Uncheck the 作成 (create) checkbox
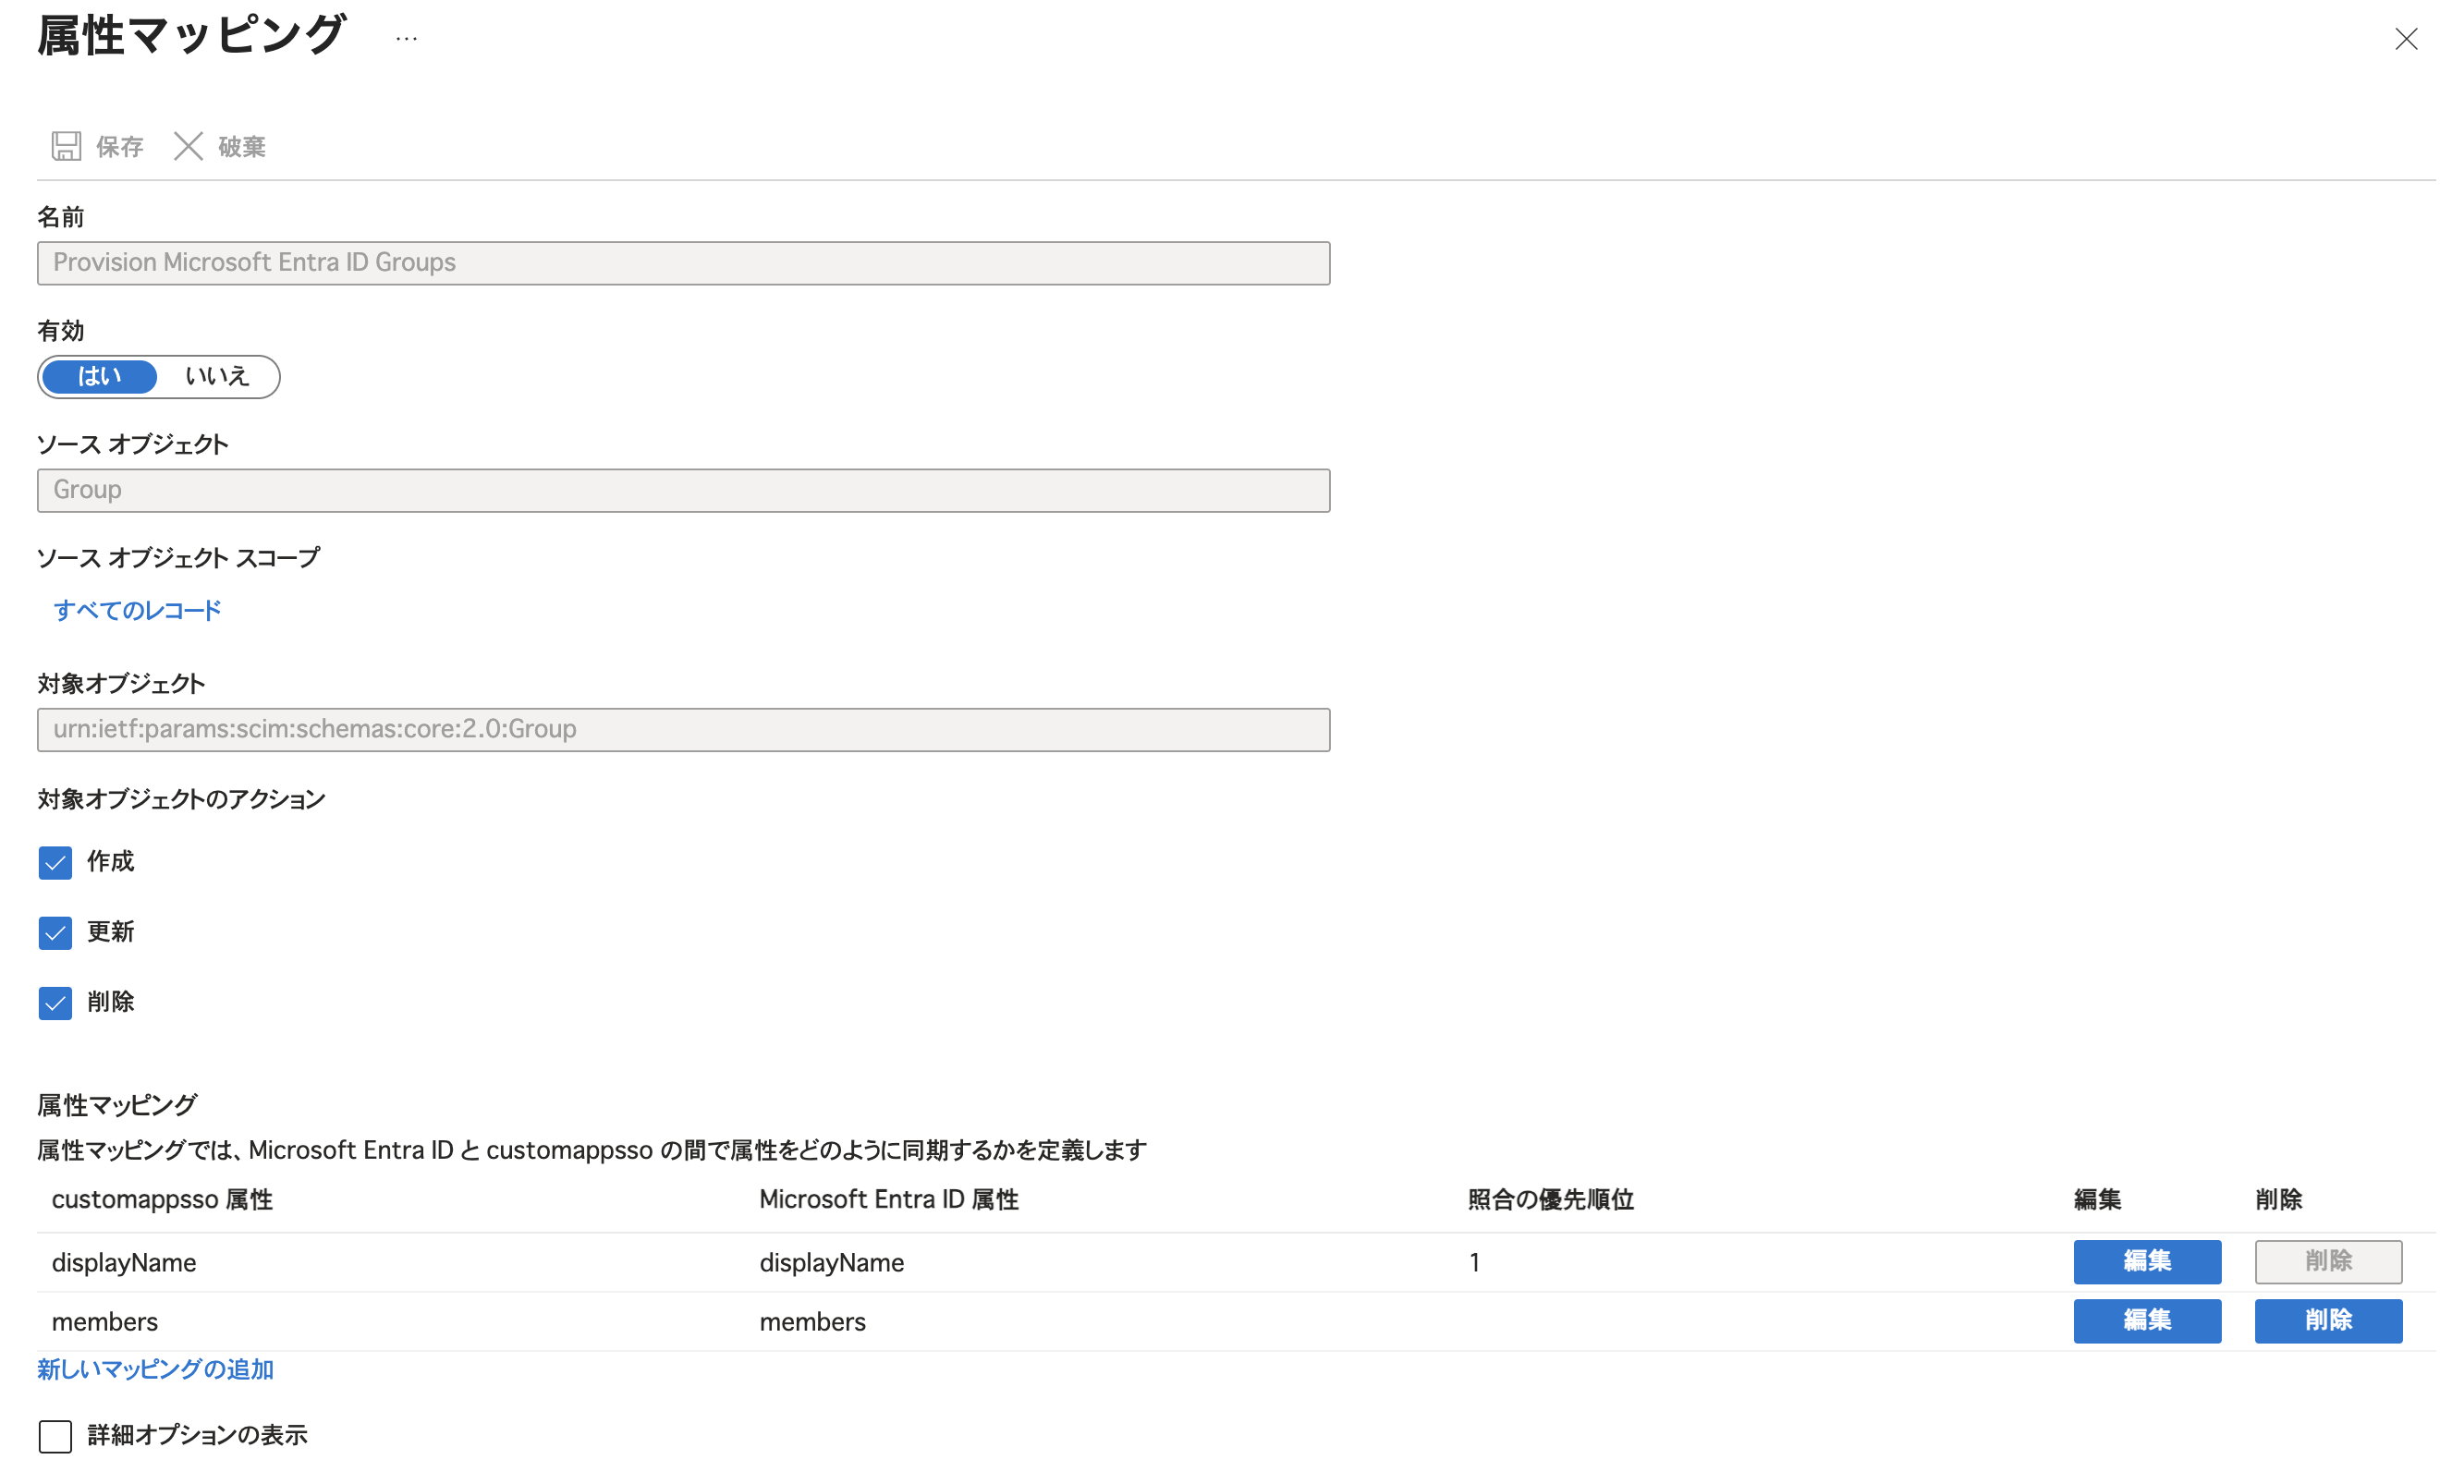This screenshot has width=2464, height=1484. (55, 862)
